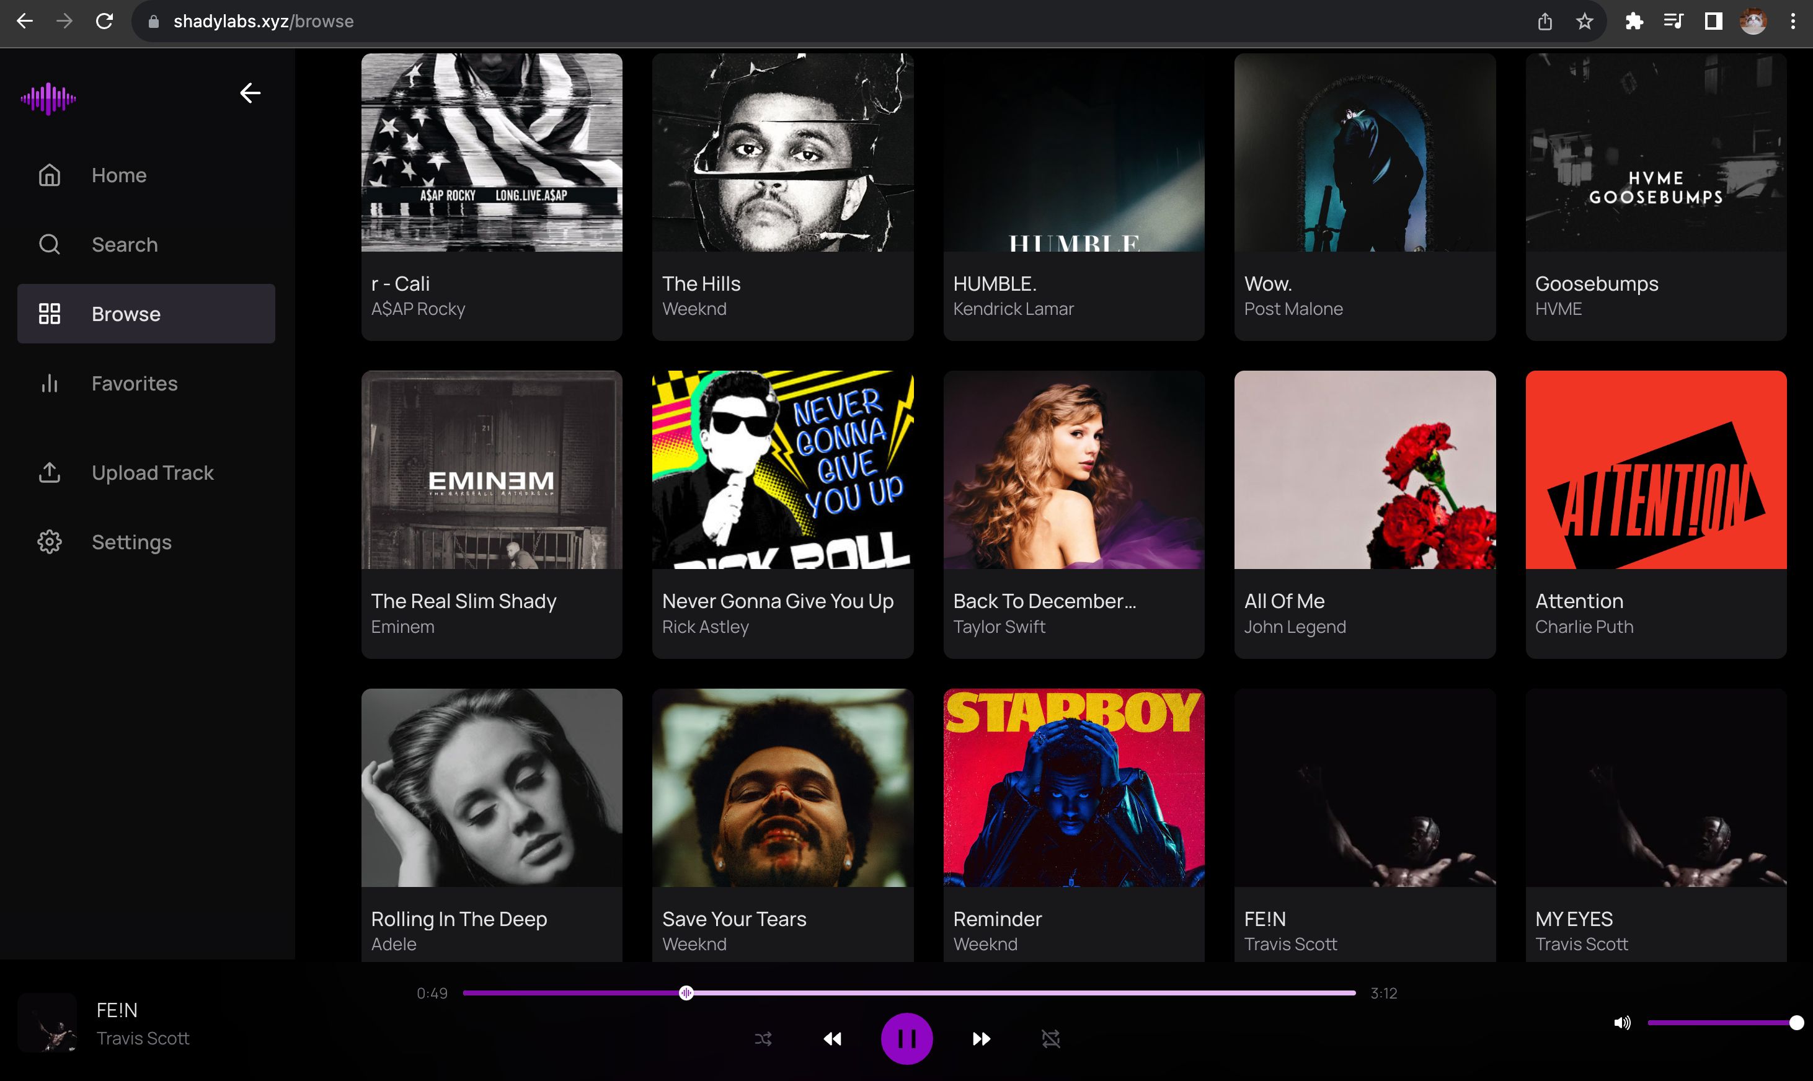Click the 'Adele' artist text

point(394,944)
